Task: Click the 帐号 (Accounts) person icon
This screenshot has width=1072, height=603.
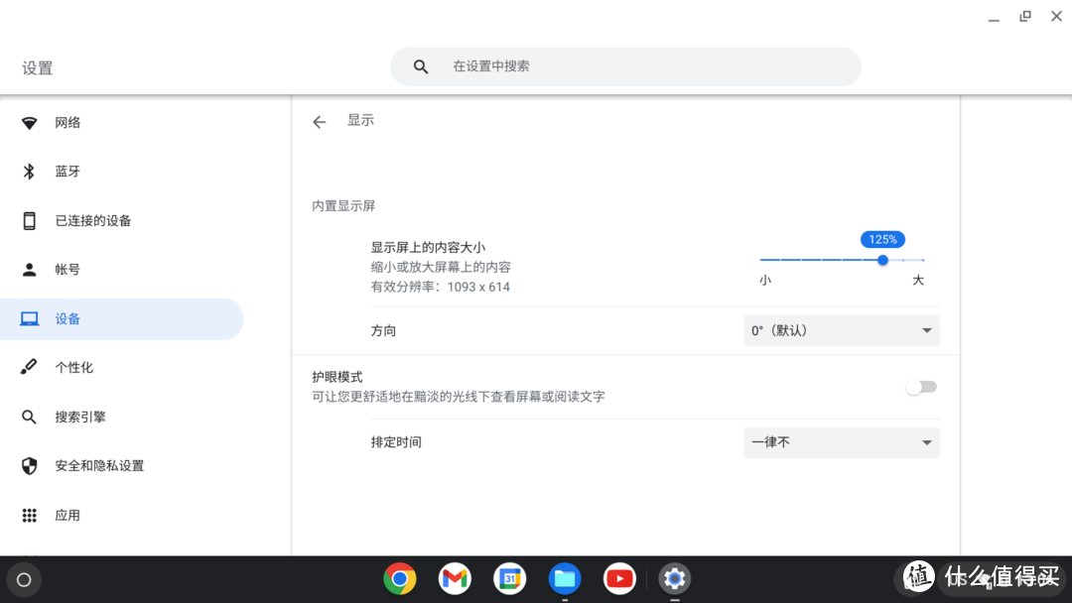Action: click(x=30, y=269)
